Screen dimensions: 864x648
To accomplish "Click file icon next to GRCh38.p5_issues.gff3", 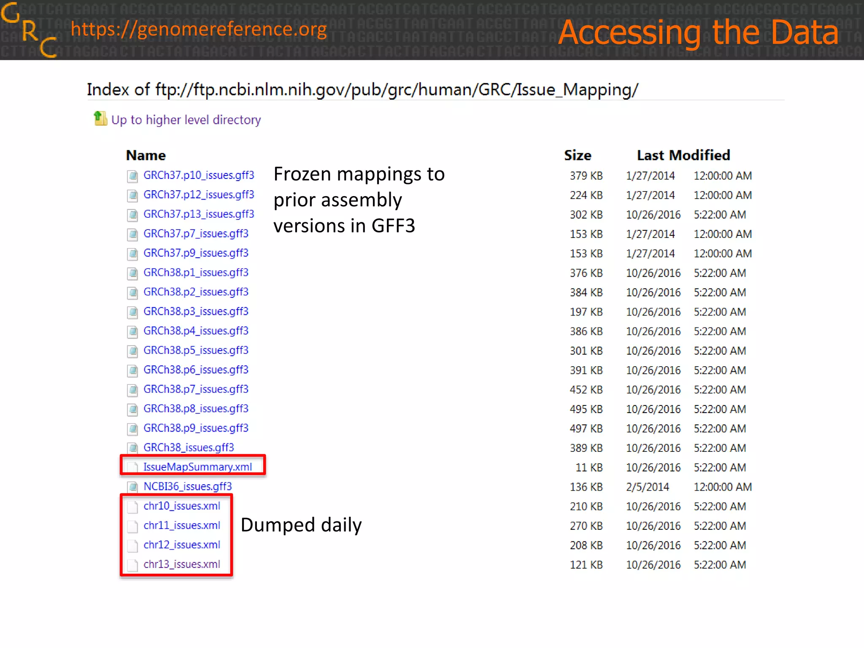I will (x=132, y=351).
